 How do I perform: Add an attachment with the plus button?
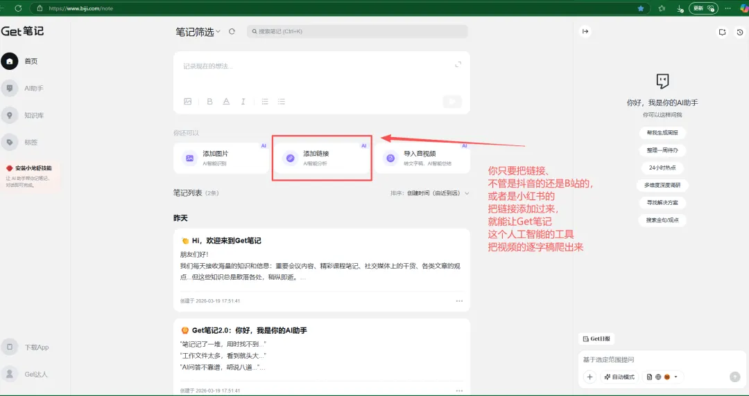pos(589,377)
